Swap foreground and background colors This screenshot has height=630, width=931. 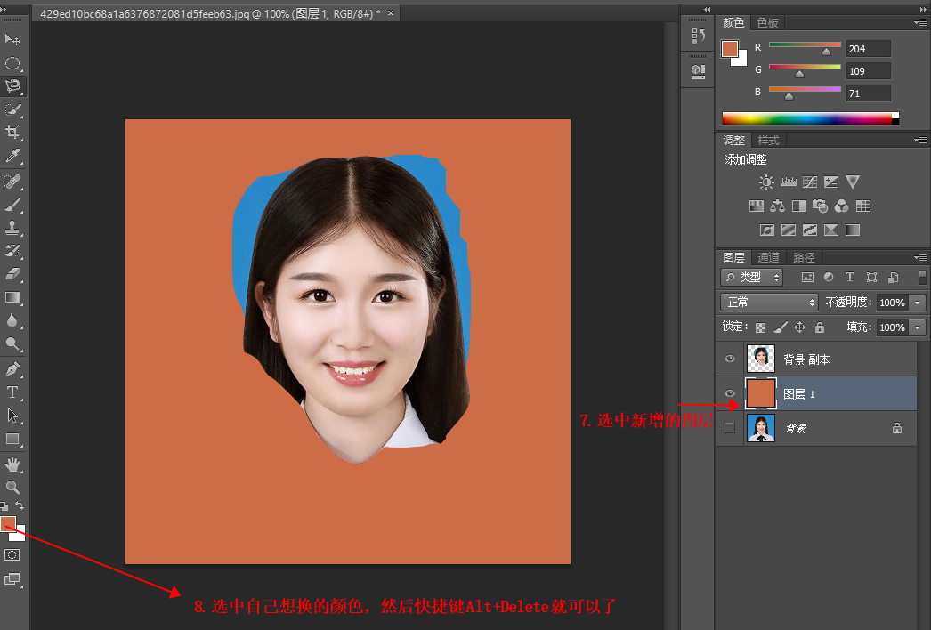click(20, 505)
